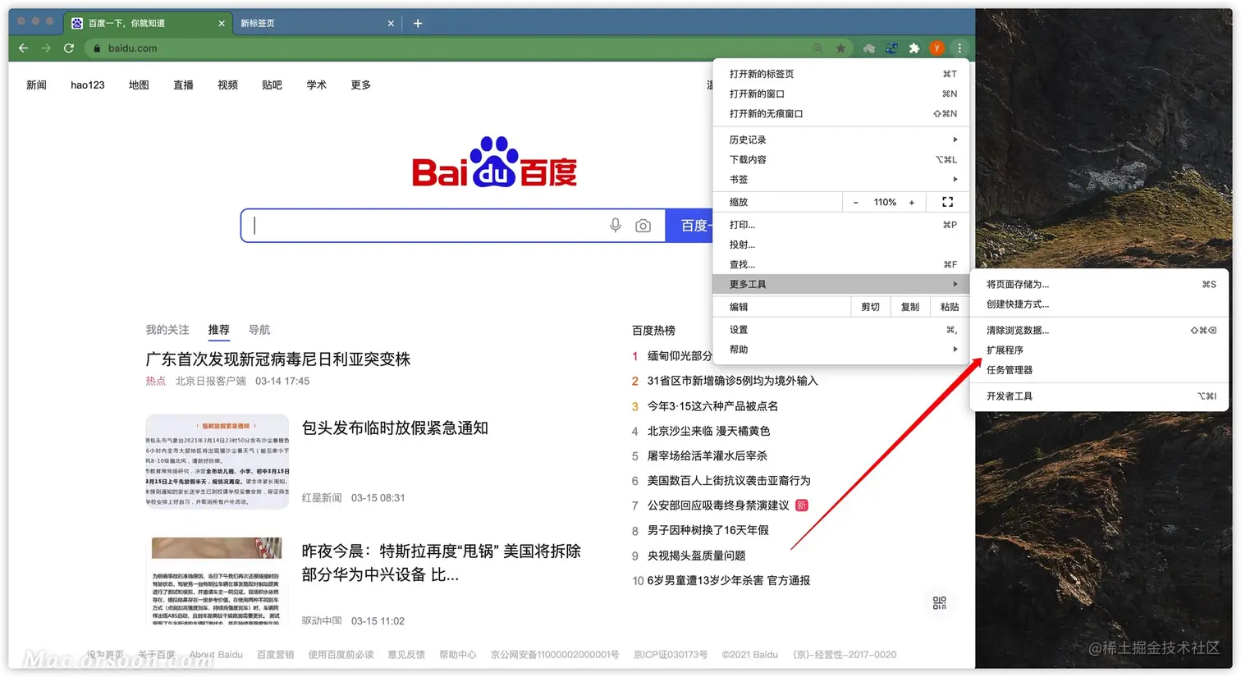1241x677 pixels.
Task: Click the 百度热榜 heading
Action: pyautogui.click(x=653, y=331)
